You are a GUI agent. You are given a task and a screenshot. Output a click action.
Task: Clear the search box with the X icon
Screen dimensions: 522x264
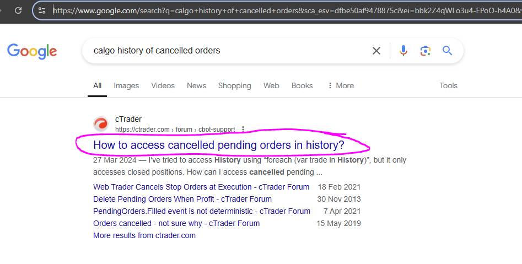point(376,51)
